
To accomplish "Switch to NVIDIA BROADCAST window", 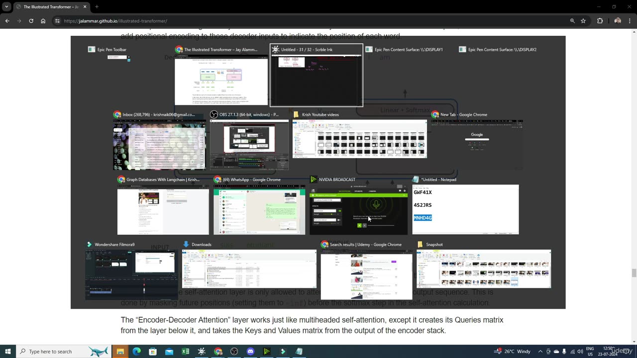I will tap(358, 205).
